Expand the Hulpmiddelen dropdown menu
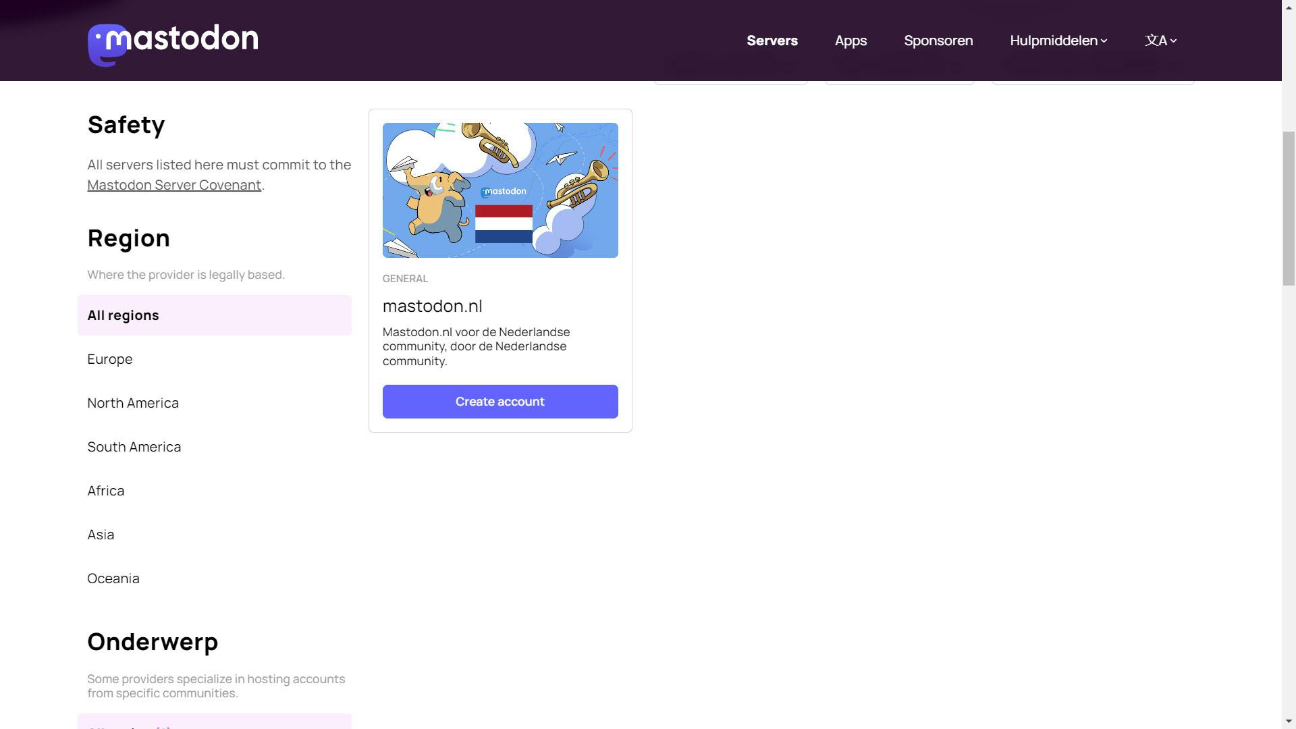Image resolution: width=1296 pixels, height=729 pixels. coord(1054,40)
